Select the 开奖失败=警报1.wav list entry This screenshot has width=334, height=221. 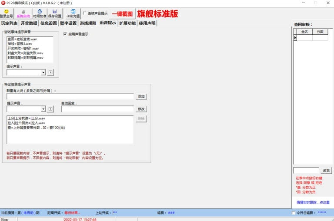point(23,48)
